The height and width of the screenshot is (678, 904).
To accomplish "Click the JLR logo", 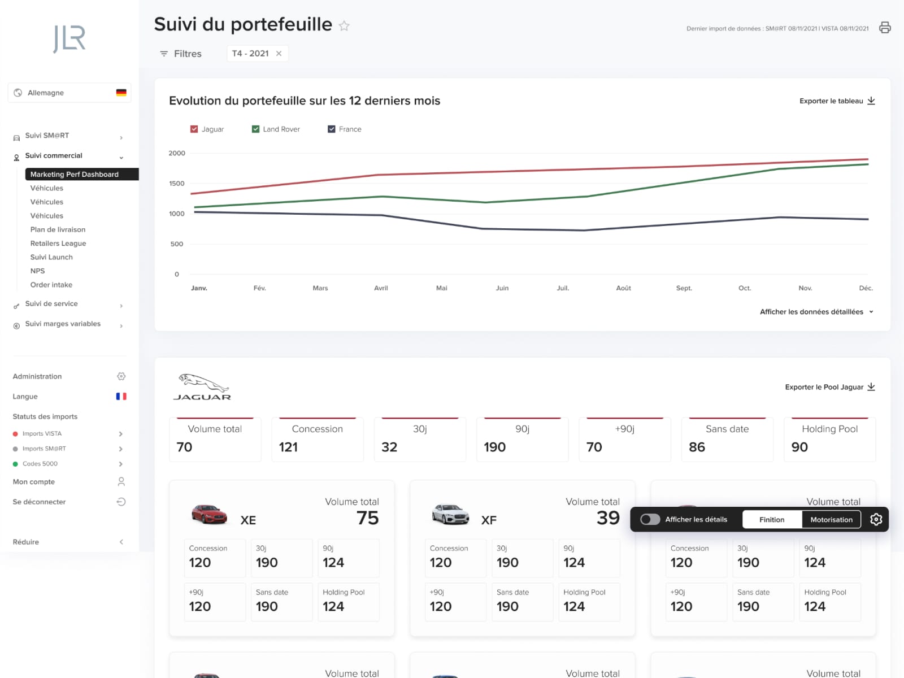I will click(x=69, y=39).
